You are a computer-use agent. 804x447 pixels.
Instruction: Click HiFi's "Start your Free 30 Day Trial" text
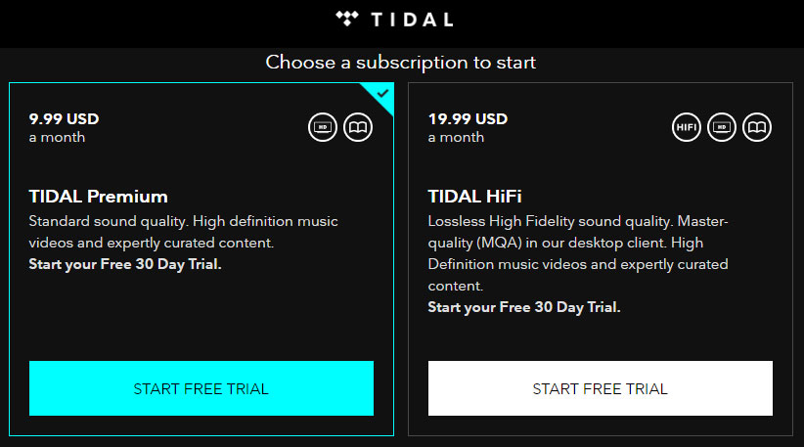524,307
